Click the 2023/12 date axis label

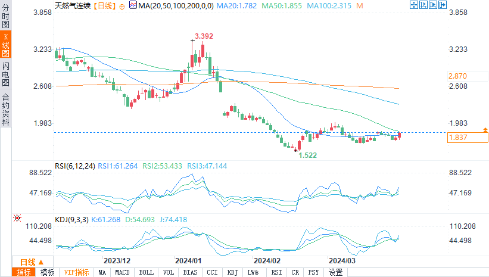[117, 261]
